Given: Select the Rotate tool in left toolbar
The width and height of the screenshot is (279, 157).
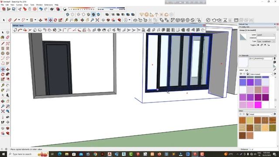Looking at the screenshot, I should (3, 75).
